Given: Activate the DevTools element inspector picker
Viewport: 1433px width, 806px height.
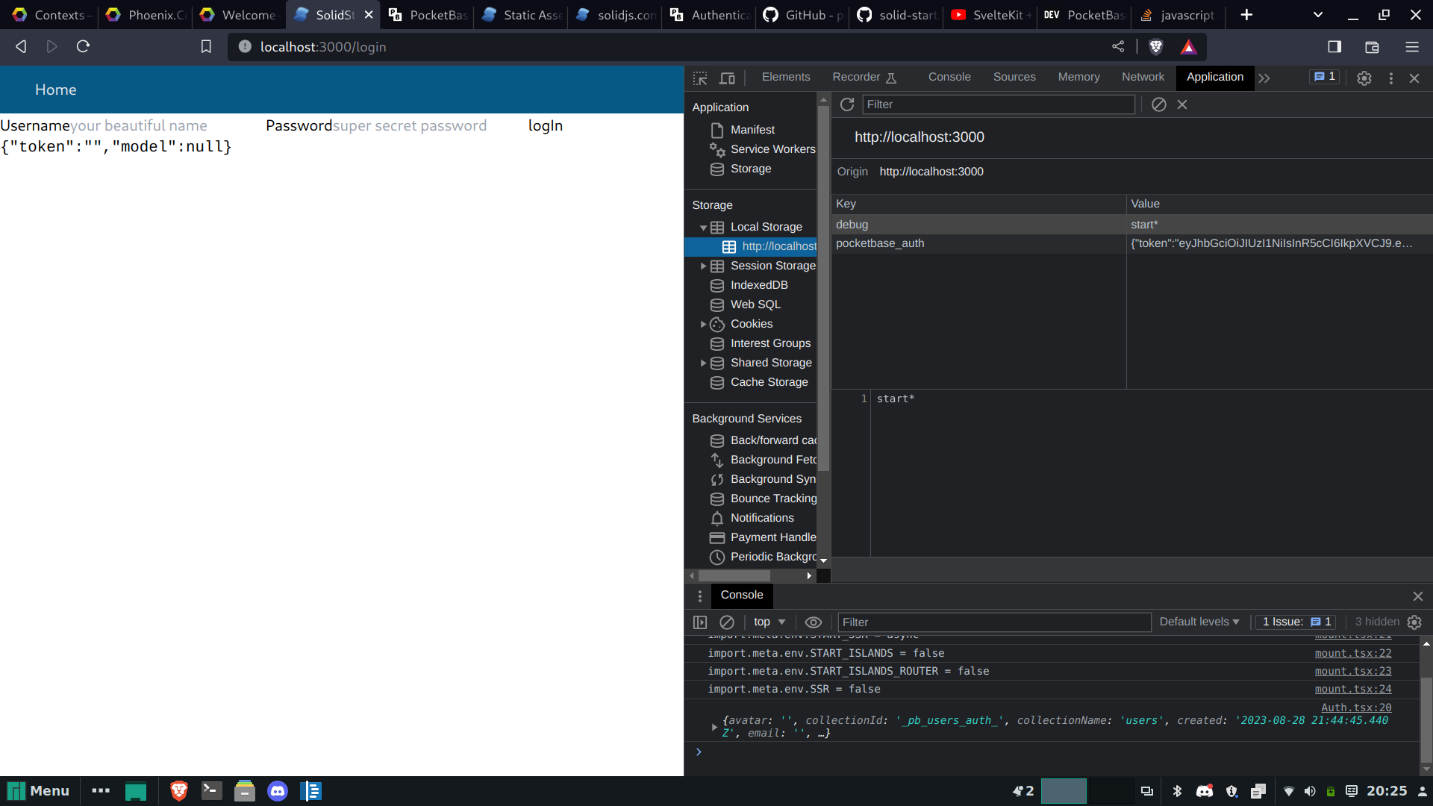Looking at the screenshot, I should pos(700,78).
